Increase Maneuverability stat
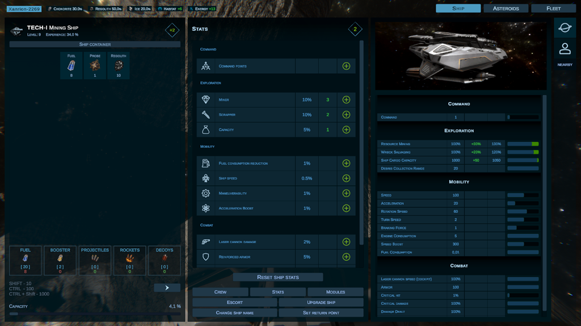The height and width of the screenshot is (326, 581). [346, 193]
